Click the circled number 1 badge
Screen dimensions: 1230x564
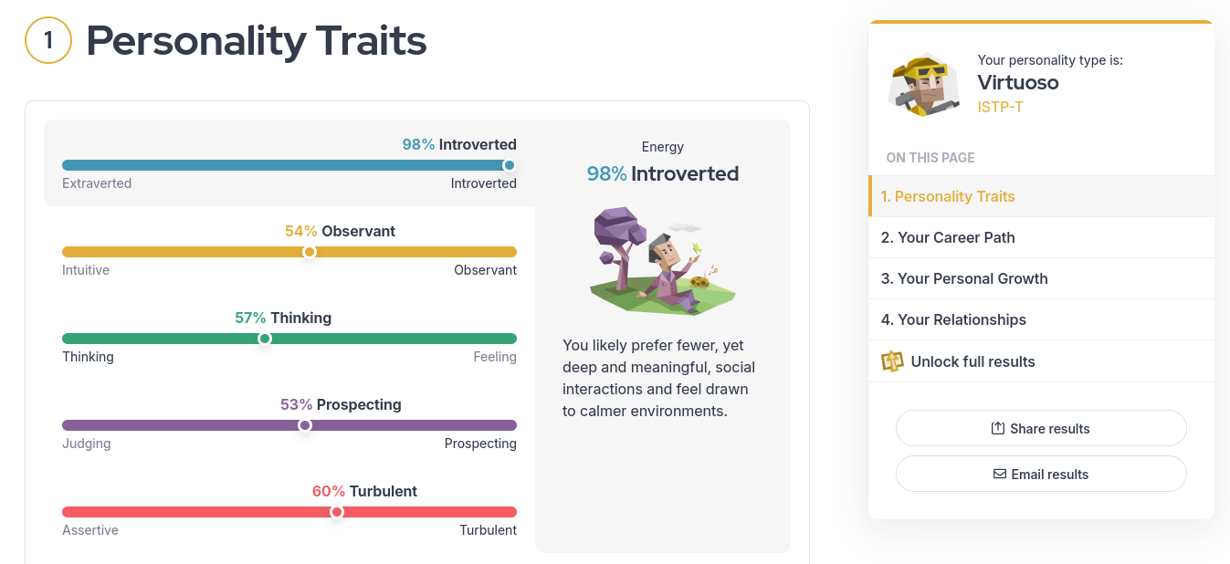tap(48, 40)
